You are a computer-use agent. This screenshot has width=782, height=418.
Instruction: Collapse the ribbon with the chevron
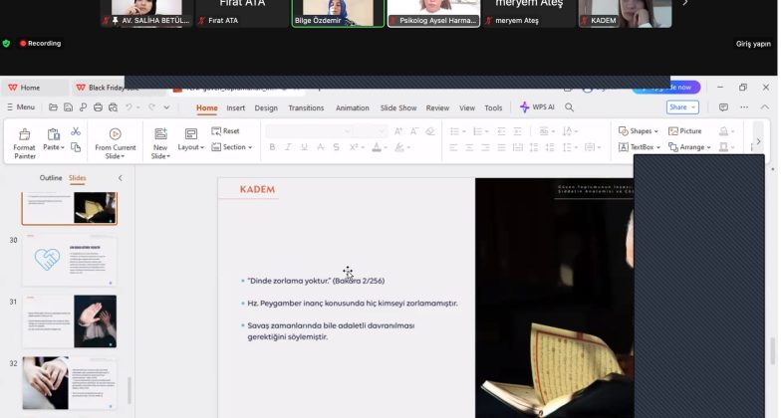pyautogui.click(x=764, y=107)
